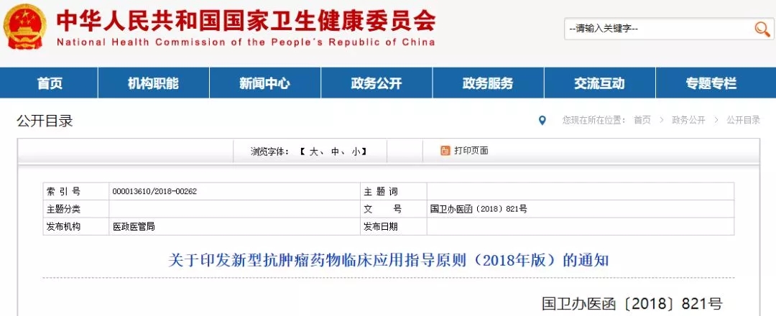Set browsing font size to 小
The image size is (776, 316).
tap(356, 152)
